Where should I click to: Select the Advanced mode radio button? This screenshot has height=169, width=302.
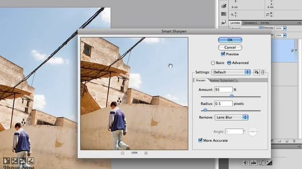(229, 63)
